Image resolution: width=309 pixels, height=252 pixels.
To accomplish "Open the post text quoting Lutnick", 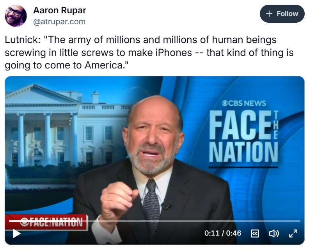I will click(149, 52).
